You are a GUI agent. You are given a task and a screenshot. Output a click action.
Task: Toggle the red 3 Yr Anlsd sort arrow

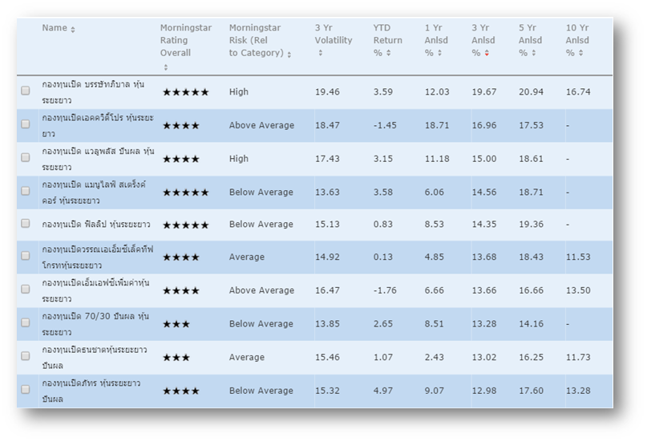pos(487,54)
